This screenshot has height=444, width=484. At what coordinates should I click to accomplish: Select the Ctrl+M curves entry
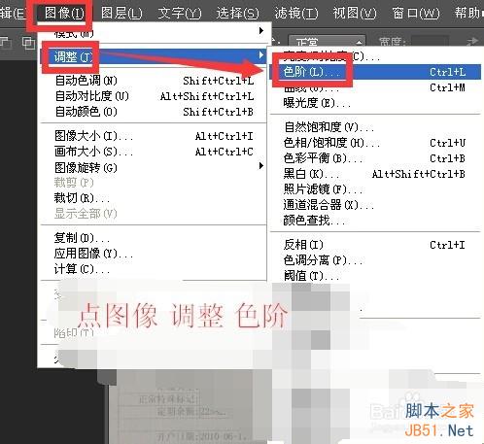375,87
